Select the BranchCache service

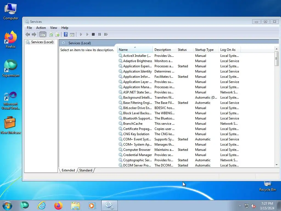point(178,124)
